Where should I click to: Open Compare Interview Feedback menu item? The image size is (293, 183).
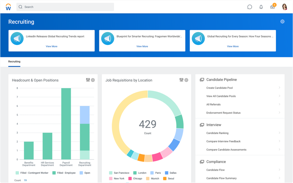[x=223, y=142]
